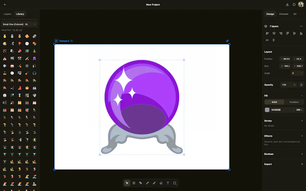Switch to the Library tab

coord(20,14)
